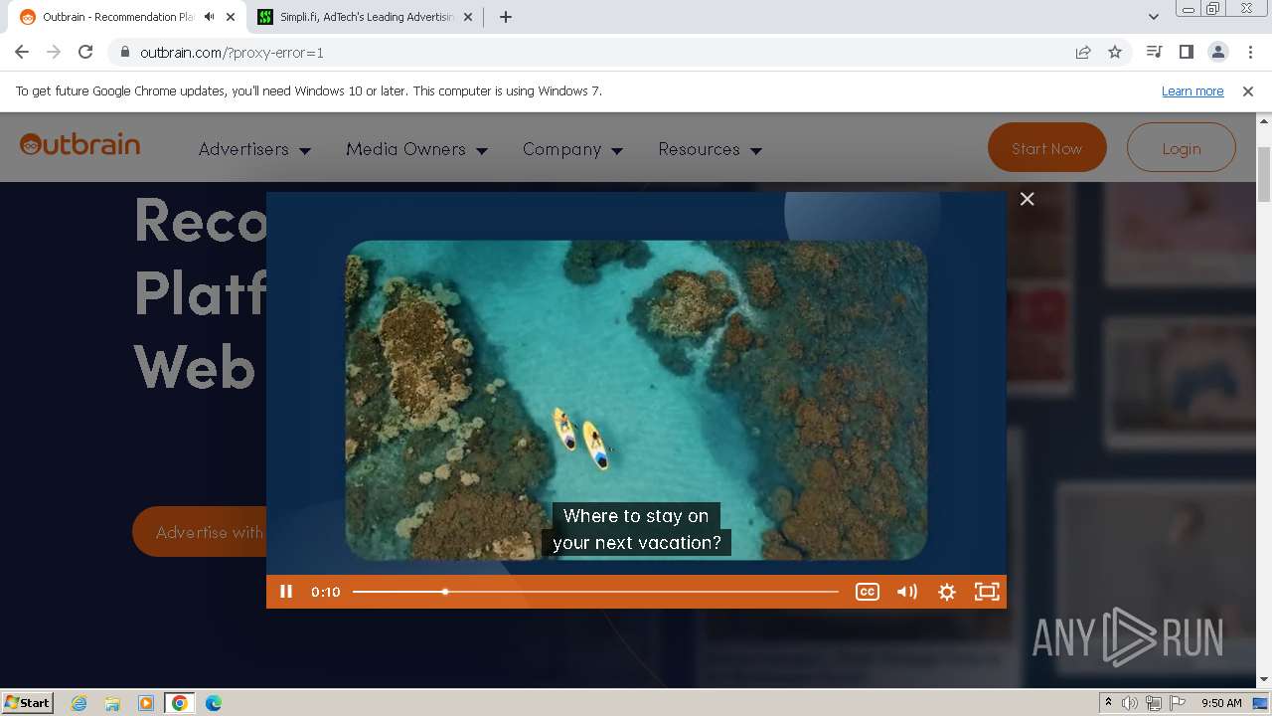
Task: Open network tray icon
Action: (1153, 703)
